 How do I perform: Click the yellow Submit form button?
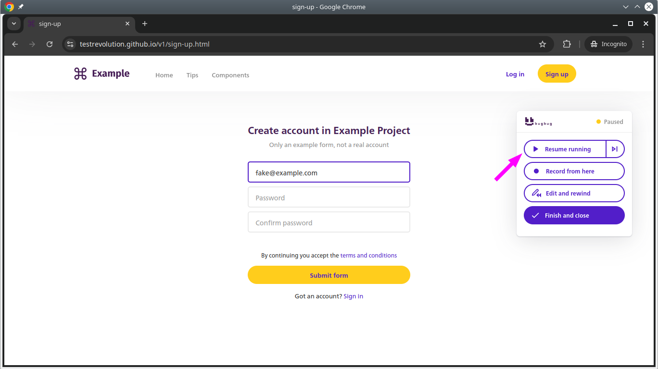(329, 275)
